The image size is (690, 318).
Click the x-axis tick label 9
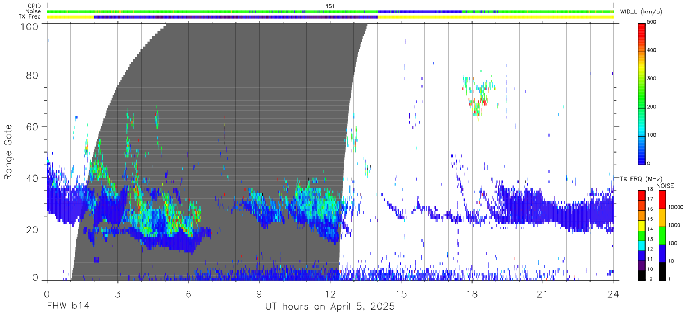(x=259, y=294)
